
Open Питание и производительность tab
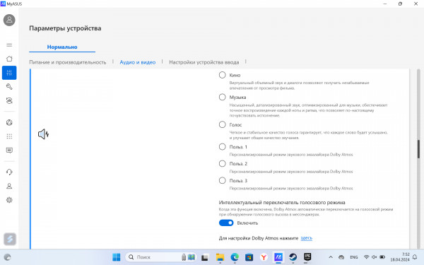pyautogui.click(x=68, y=62)
